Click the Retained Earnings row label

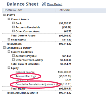tap(26, 76)
